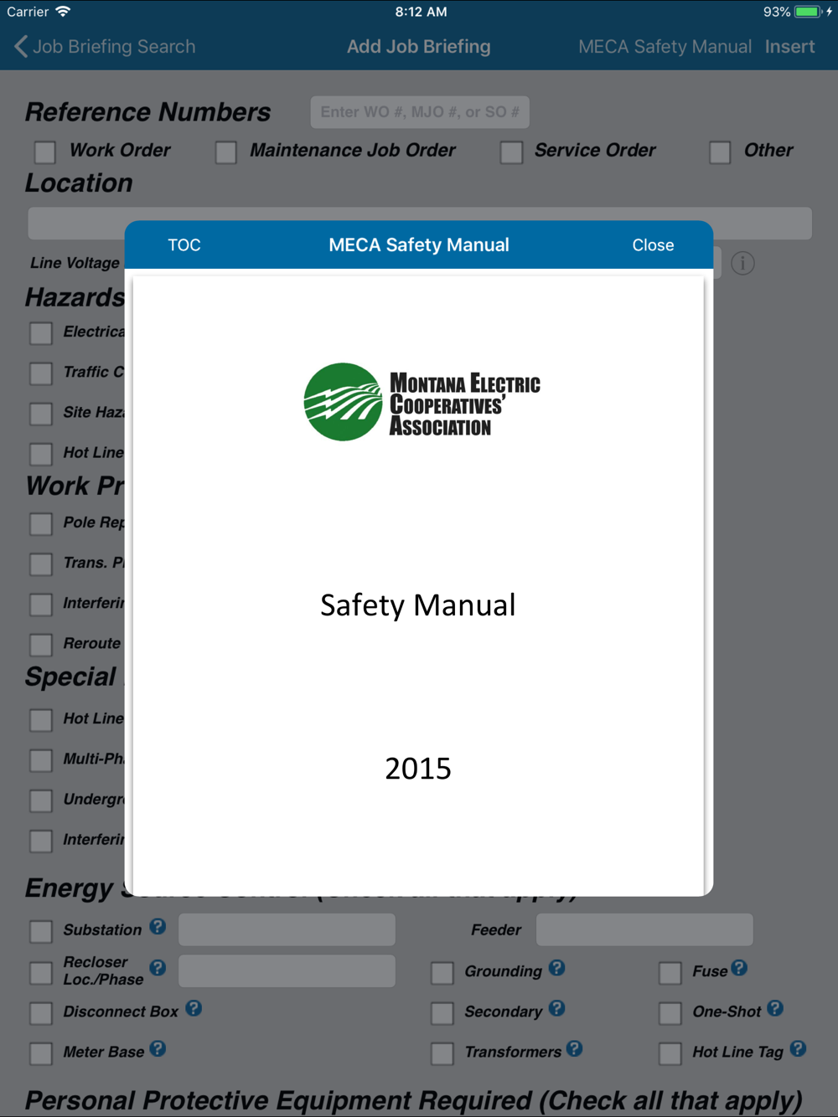Tap the battery indicator in status bar

[x=808, y=12]
